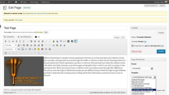Expand the Help panel tab

[162, 6]
